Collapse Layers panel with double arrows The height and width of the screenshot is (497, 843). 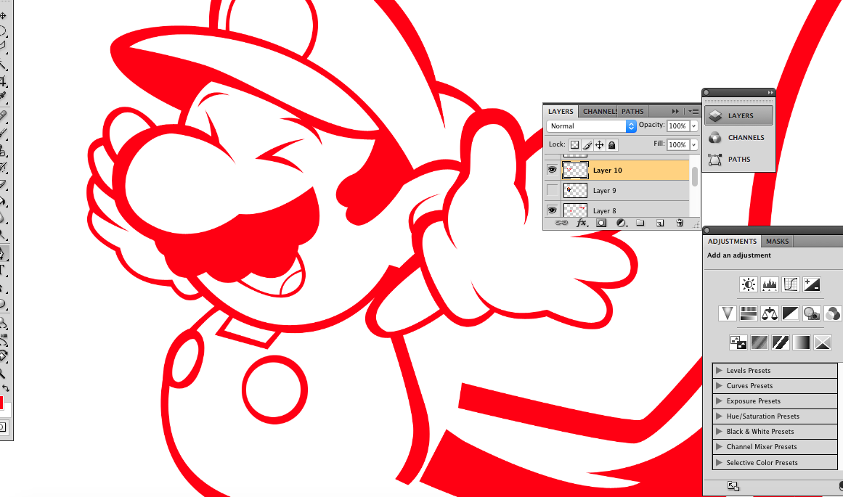pos(675,111)
